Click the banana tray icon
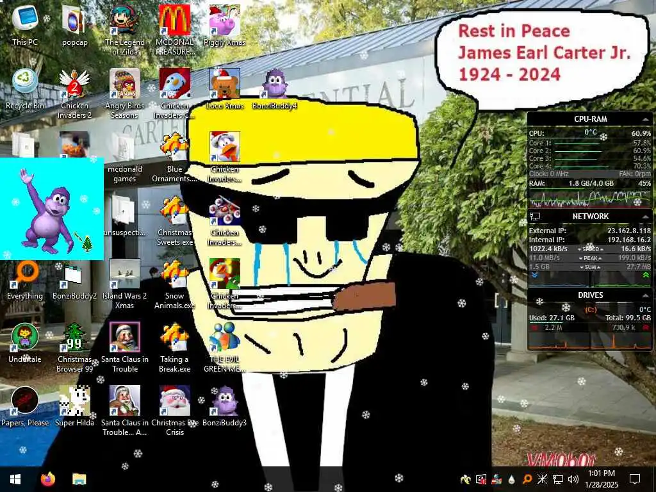 (x=465, y=479)
